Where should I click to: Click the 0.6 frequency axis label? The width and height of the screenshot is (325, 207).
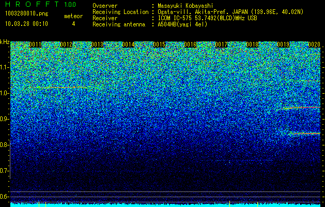click(5, 197)
